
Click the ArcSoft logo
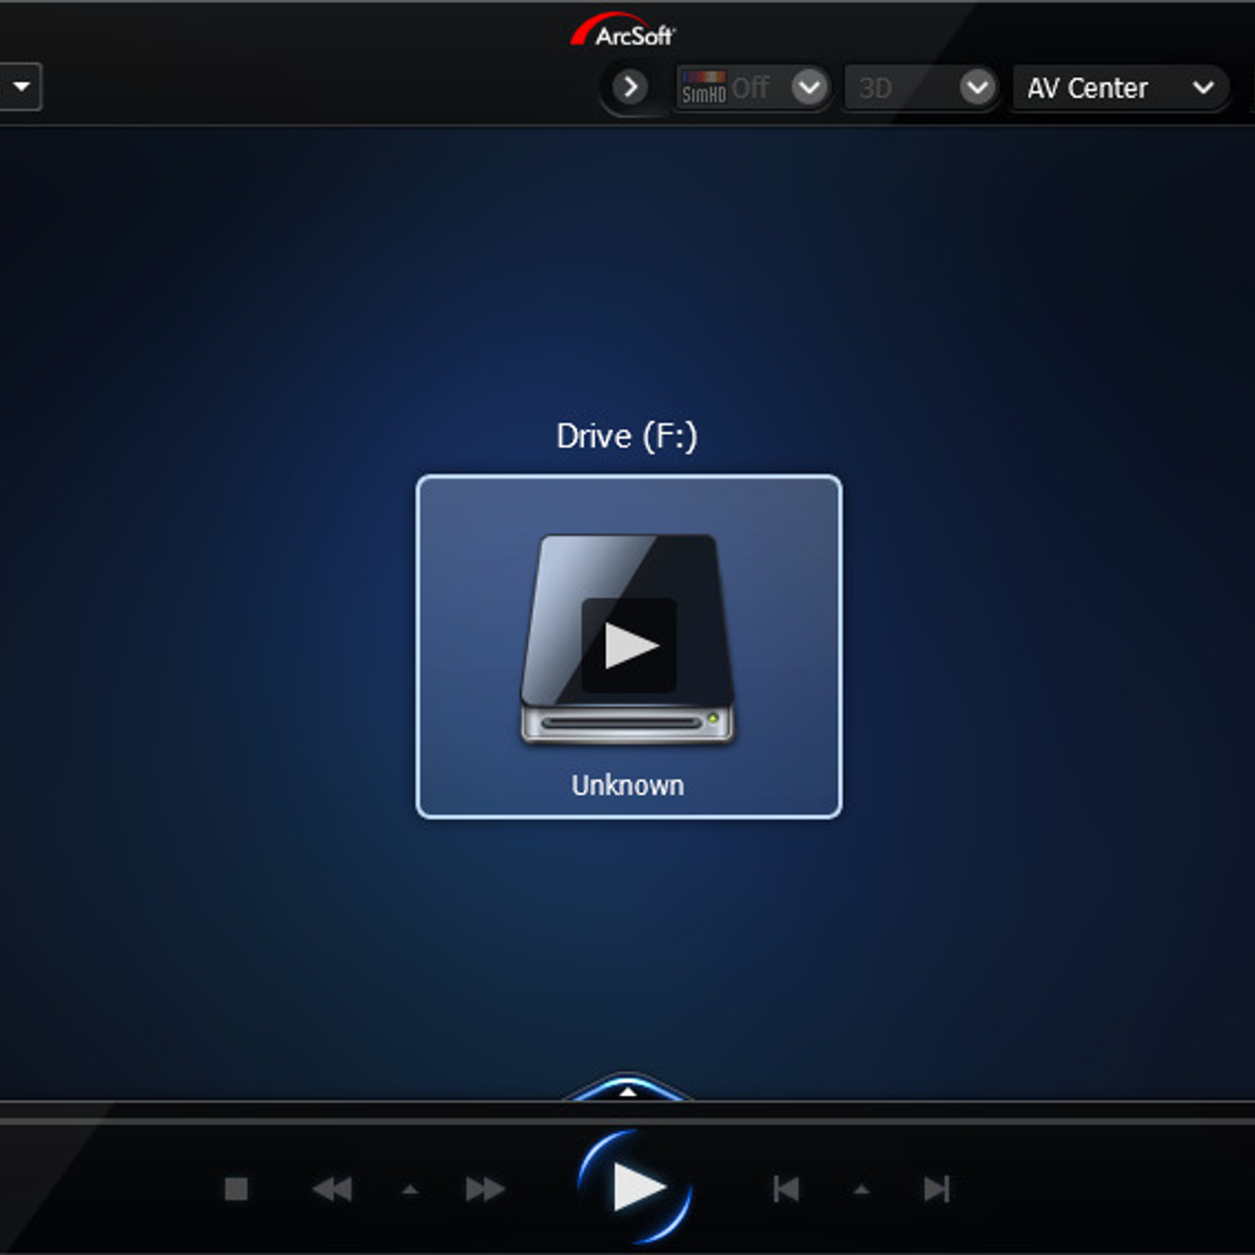pos(624,30)
